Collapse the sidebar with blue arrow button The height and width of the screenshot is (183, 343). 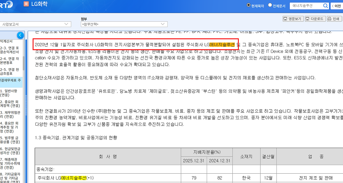20,35
